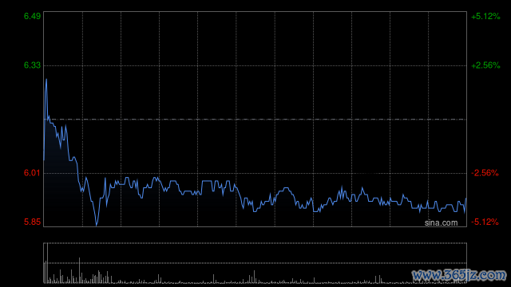Click the 5.85 bottom price label

point(32,222)
